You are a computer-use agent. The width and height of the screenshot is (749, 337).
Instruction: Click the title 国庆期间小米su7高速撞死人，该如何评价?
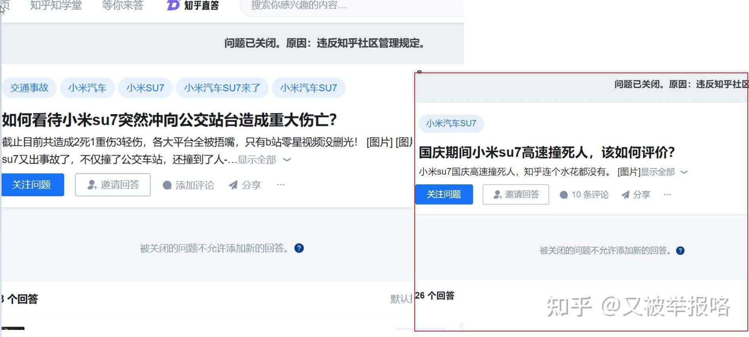[x=547, y=152]
